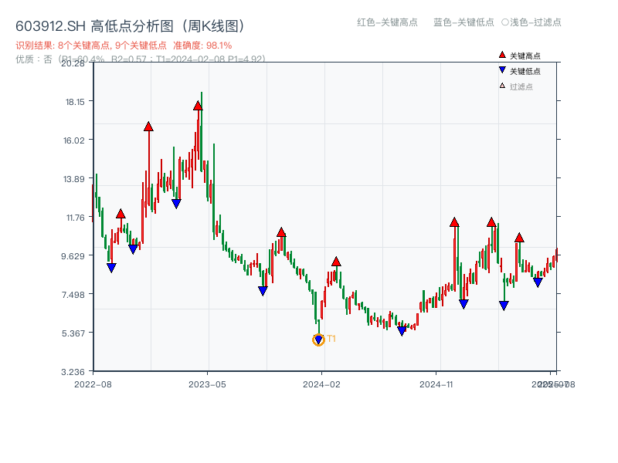
Task: Click the 7.498 y-axis label
Action: point(73,295)
